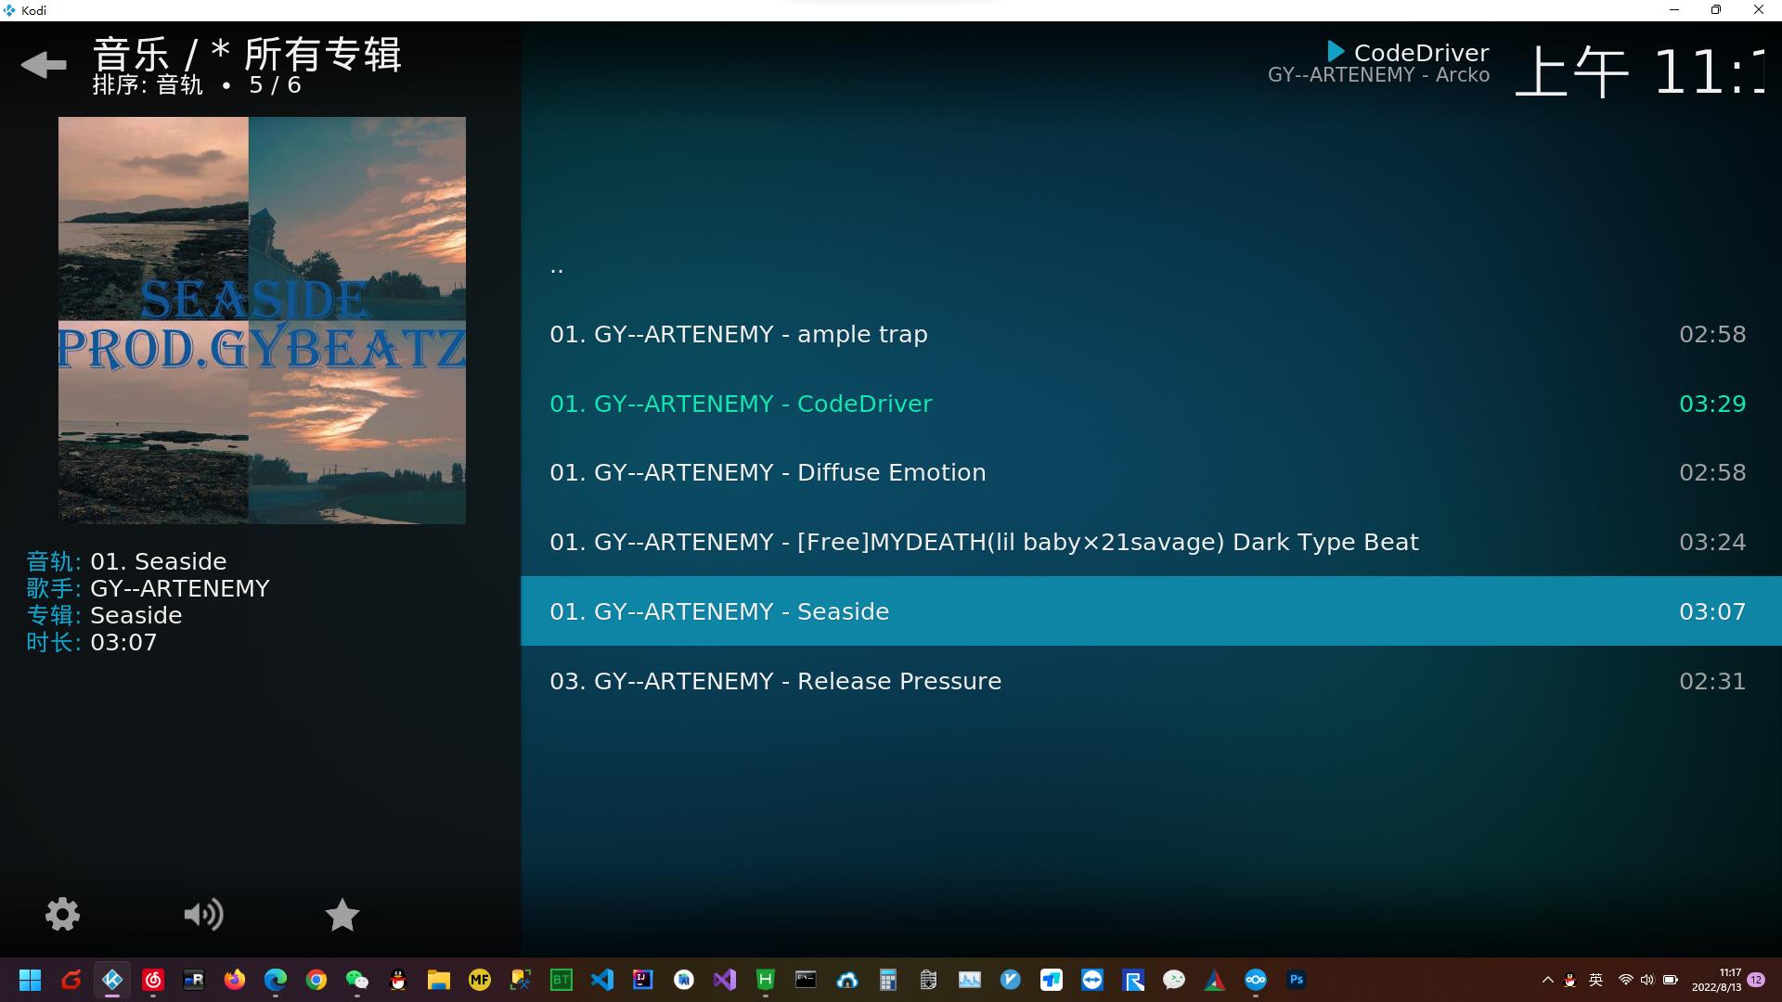Screen dimensions: 1782x1002
Task: Open Visual Studio Code from the taskbar
Action: 602,980
